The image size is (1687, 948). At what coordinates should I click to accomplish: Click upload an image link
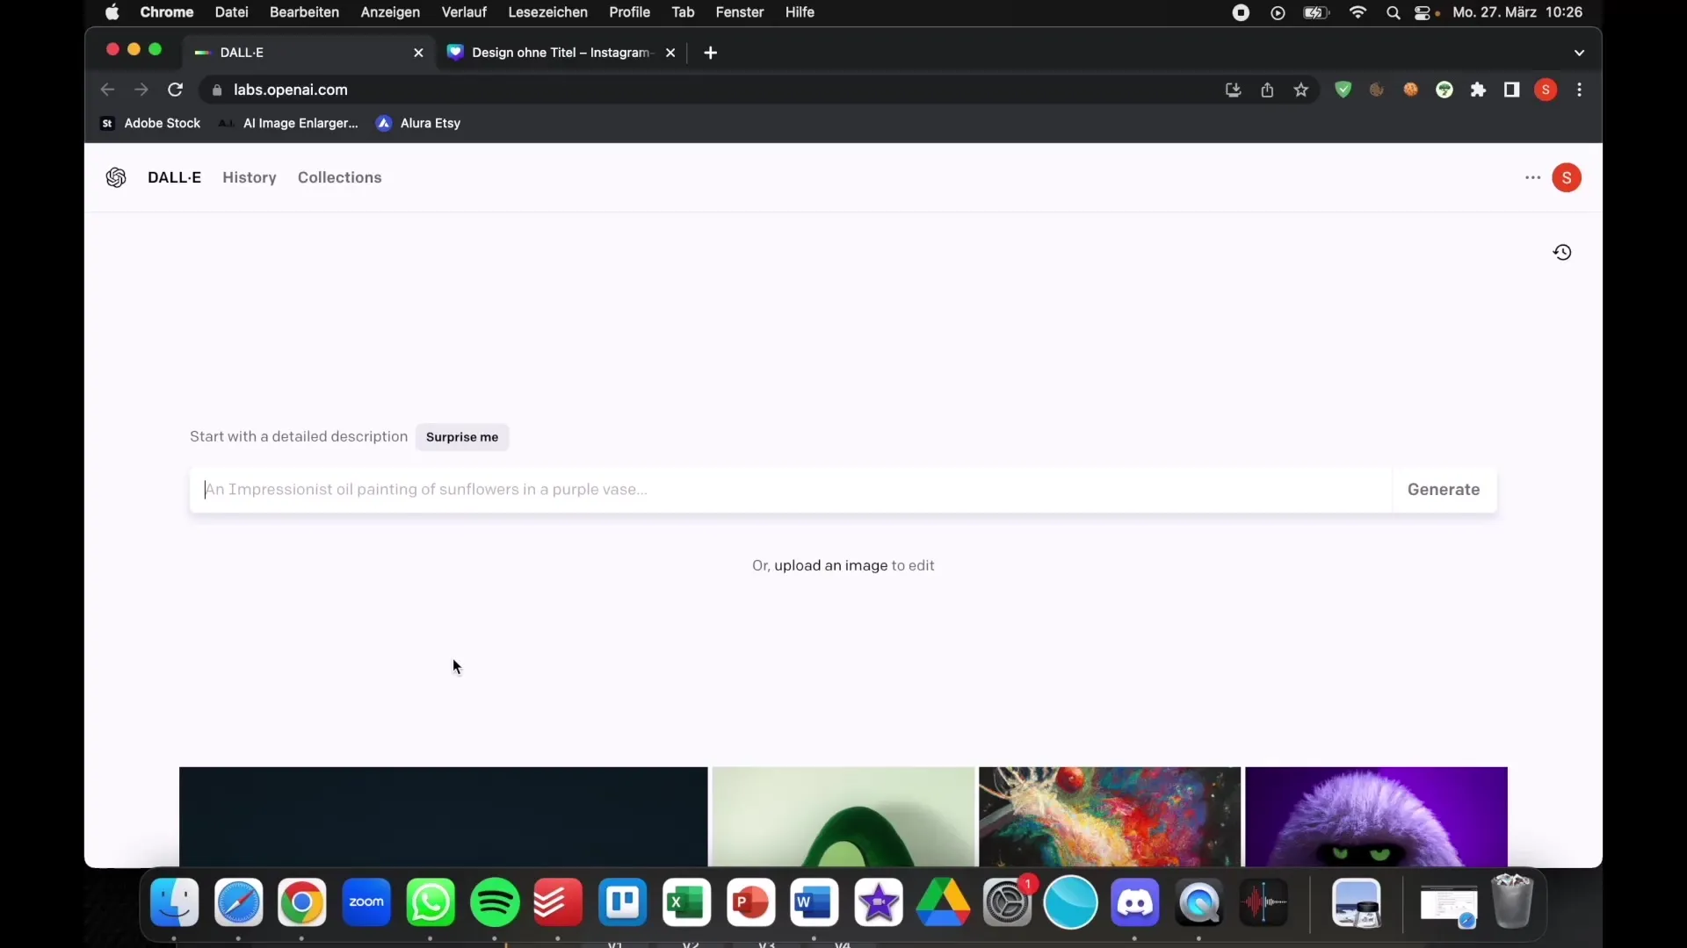tap(830, 565)
